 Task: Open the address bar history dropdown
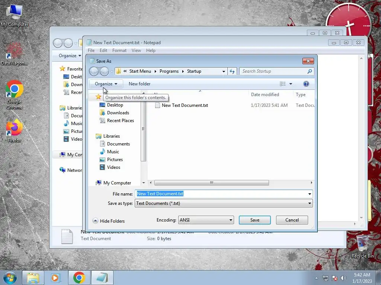(x=224, y=71)
